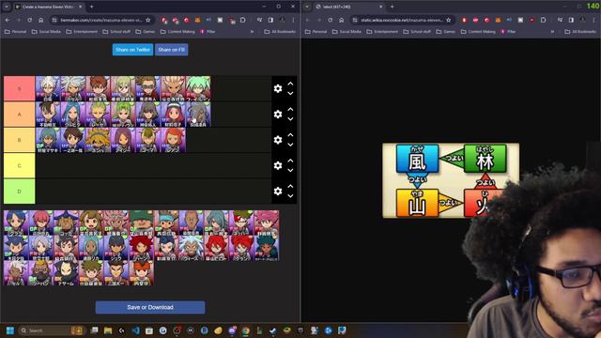Open settings gear for the S tier row
The width and height of the screenshot is (601, 338).
[x=278, y=88]
